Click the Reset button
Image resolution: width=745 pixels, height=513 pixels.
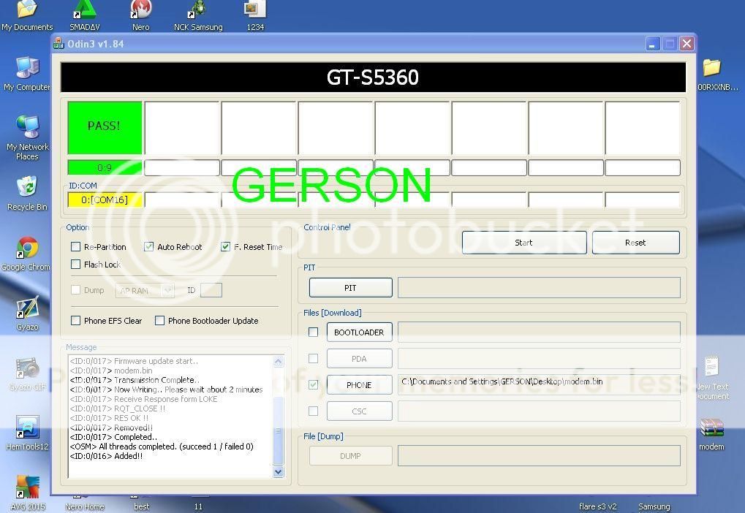[635, 243]
